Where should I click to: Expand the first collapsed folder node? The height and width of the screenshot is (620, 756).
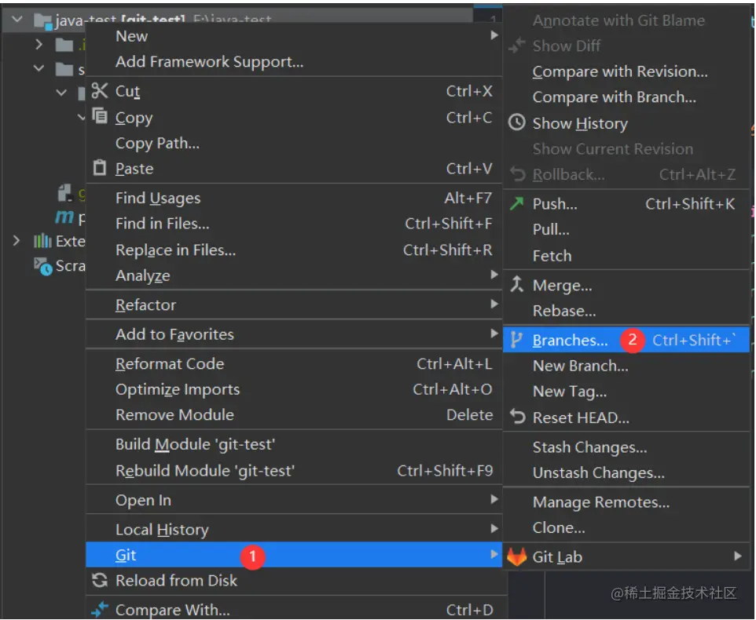(39, 45)
